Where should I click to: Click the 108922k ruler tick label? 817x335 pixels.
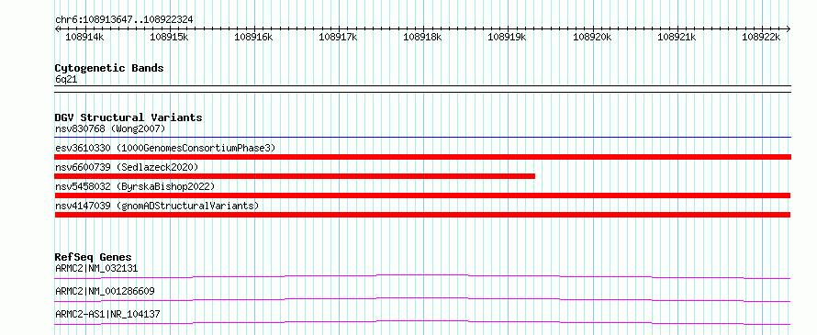point(761,37)
